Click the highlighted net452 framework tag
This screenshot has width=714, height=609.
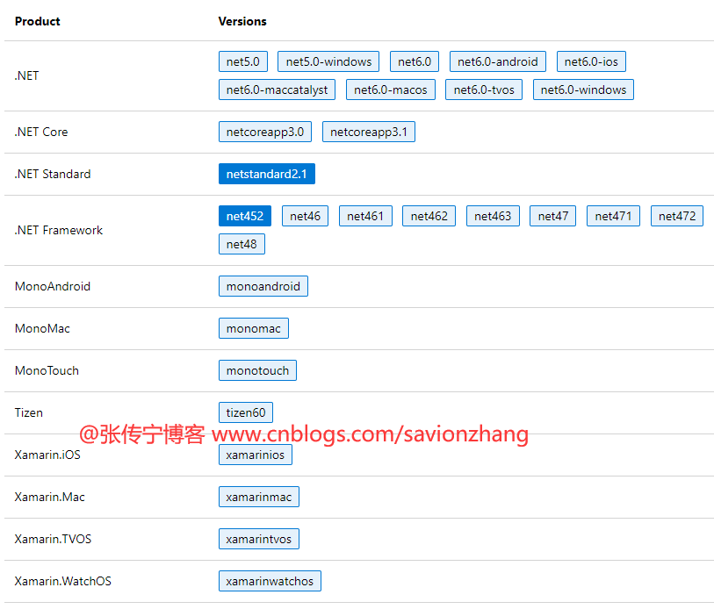[x=245, y=216]
